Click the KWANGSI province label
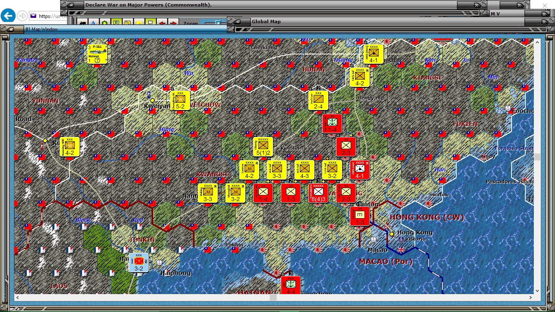555x312 pixels. coord(212,174)
